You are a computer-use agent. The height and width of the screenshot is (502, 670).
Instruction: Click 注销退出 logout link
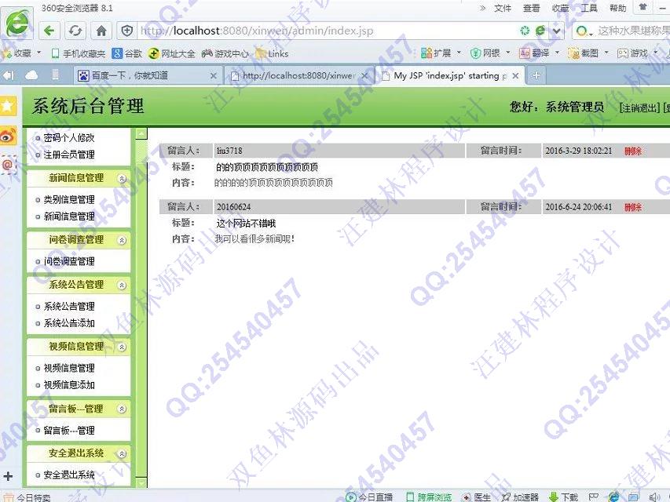coord(639,107)
